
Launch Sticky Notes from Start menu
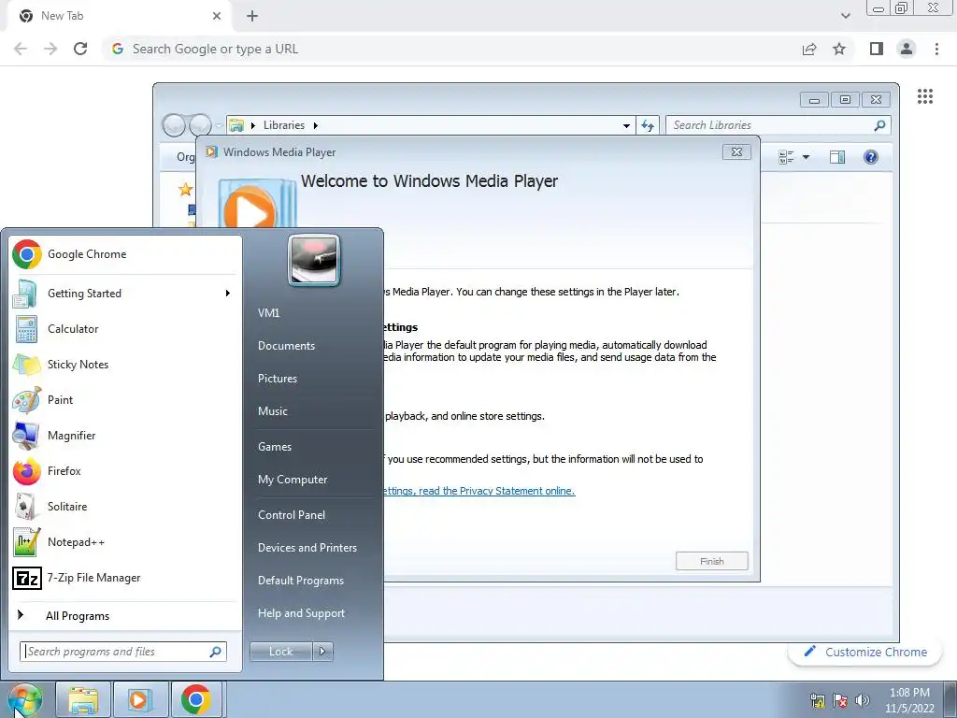coord(125,364)
